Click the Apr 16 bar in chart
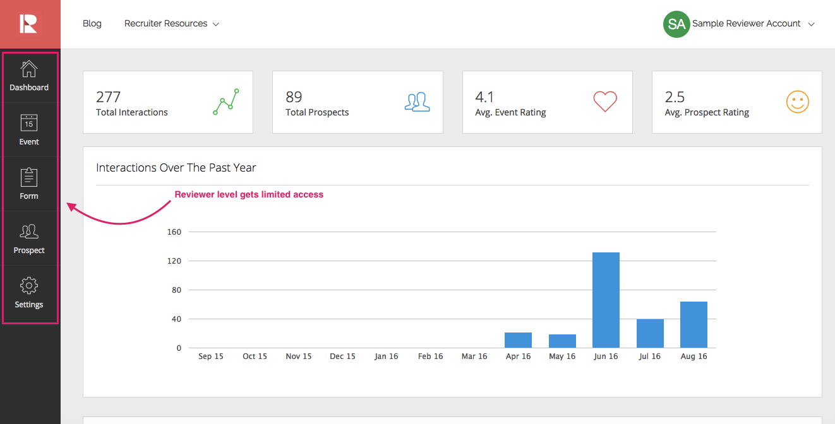835x424 pixels. pyautogui.click(x=518, y=340)
